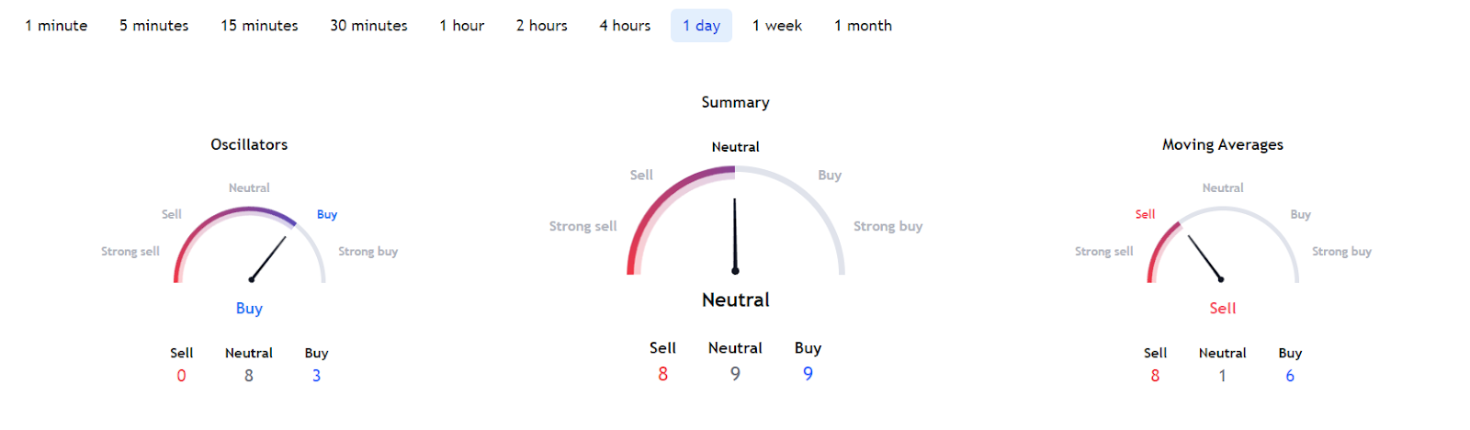
Task: Switch to the 1 hour timeframe
Action: point(461,26)
